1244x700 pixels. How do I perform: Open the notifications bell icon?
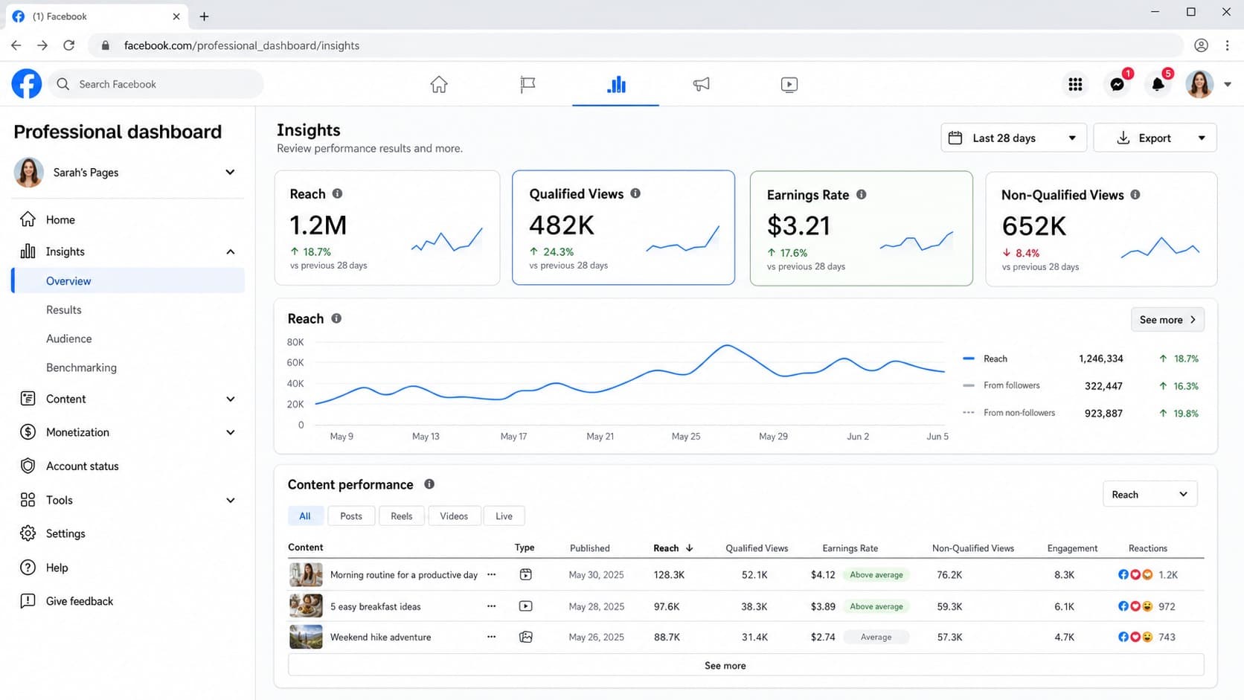point(1158,85)
